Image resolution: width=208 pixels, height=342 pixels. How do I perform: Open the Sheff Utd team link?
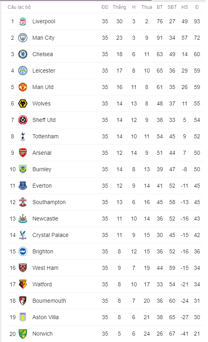(x=44, y=120)
